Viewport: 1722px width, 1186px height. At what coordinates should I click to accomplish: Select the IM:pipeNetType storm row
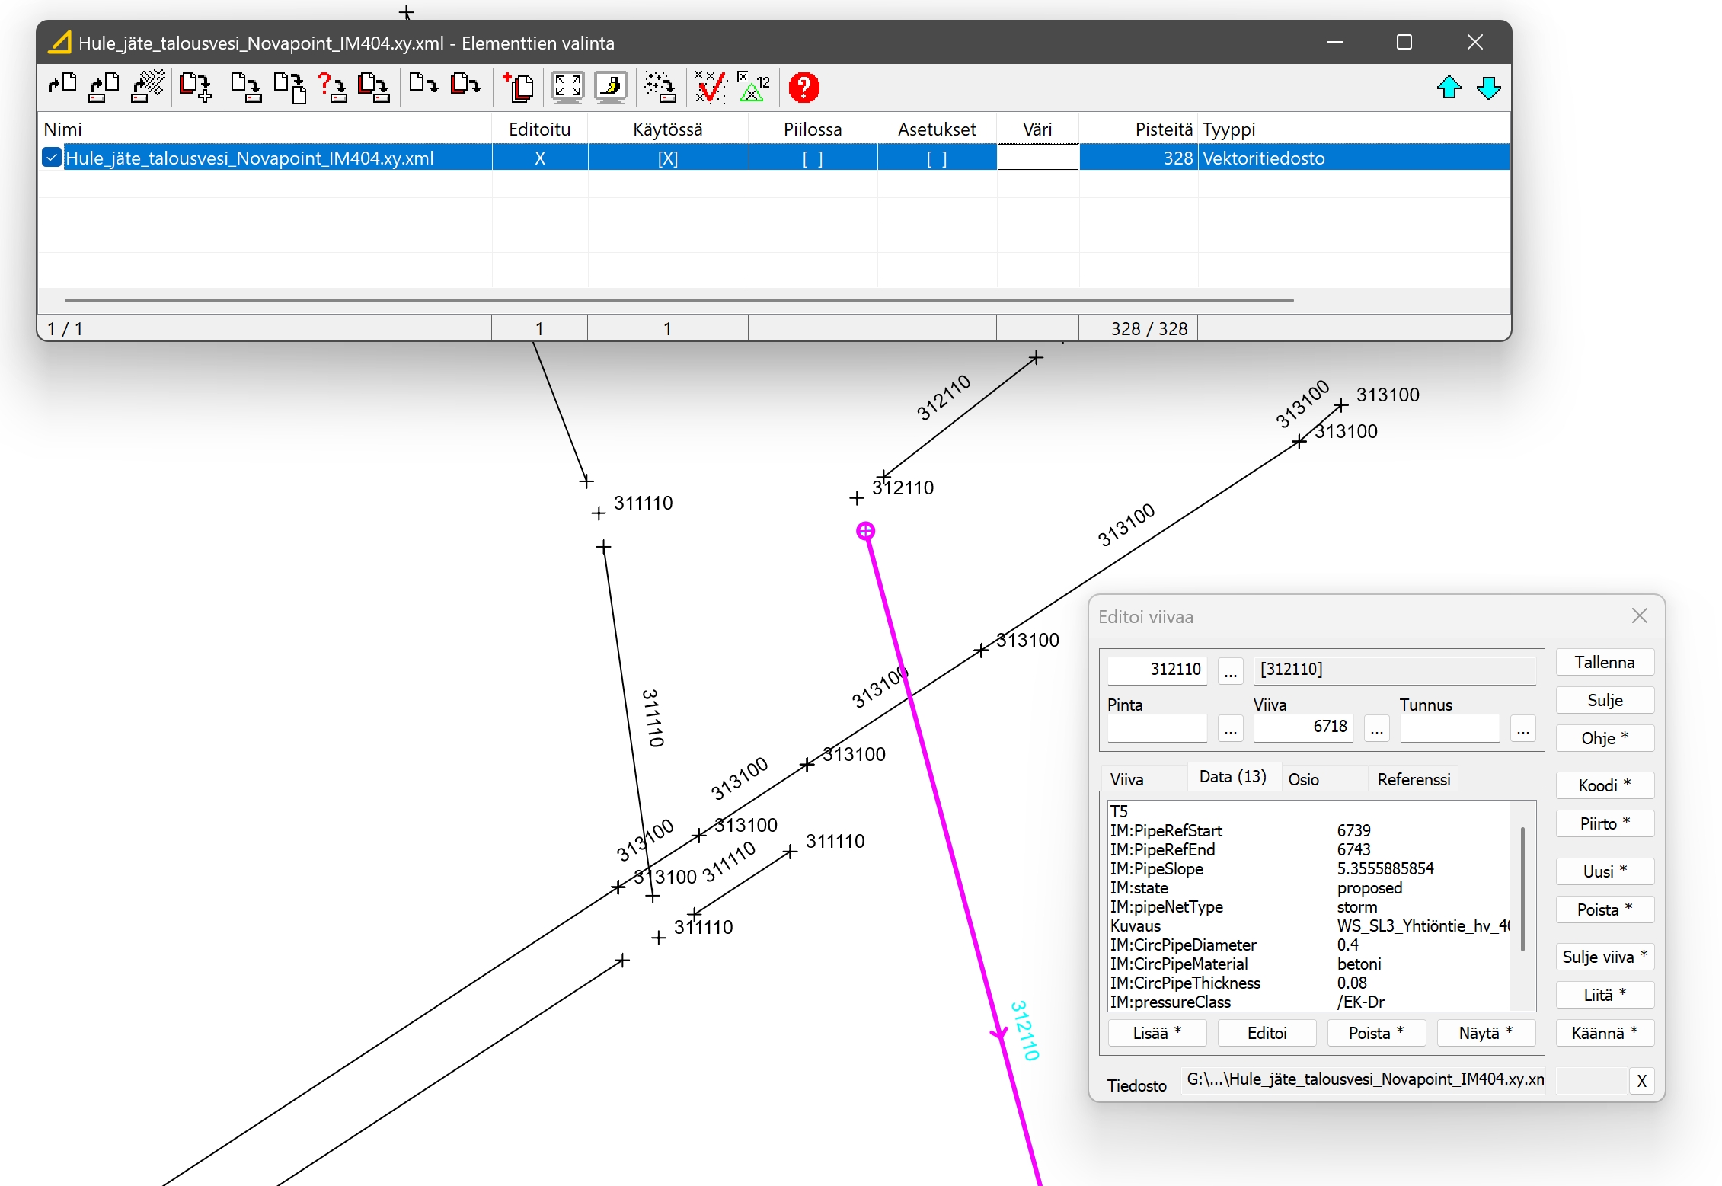1309,906
